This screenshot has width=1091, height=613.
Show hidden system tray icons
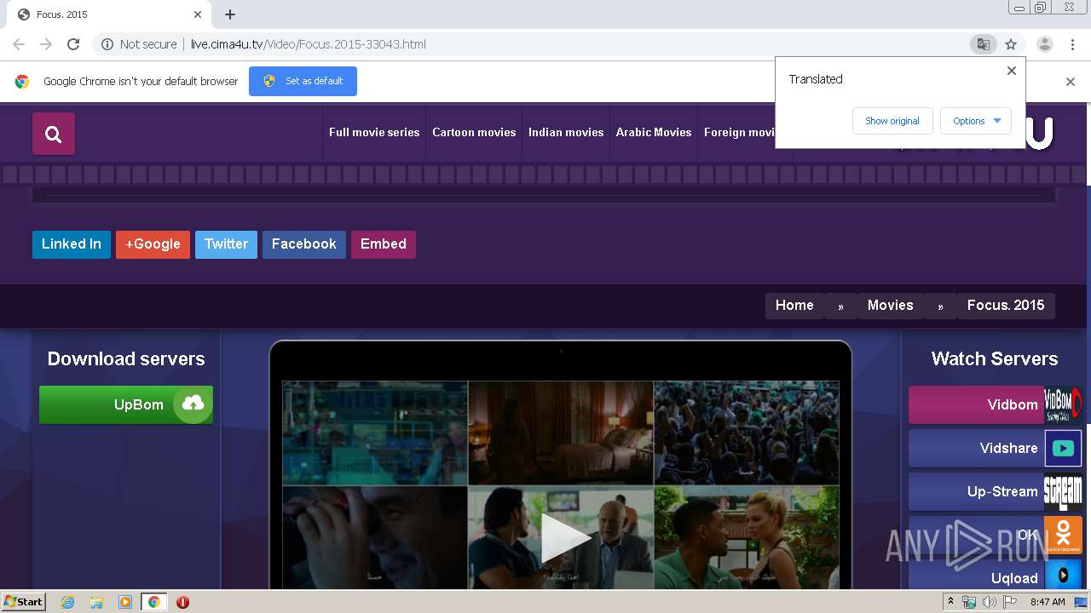coord(951,602)
